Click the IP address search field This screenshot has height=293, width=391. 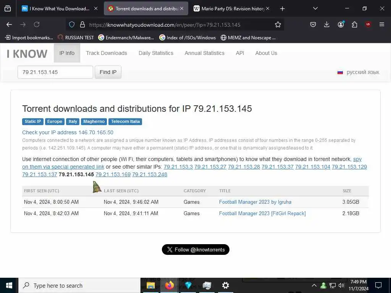click(55, 72)
